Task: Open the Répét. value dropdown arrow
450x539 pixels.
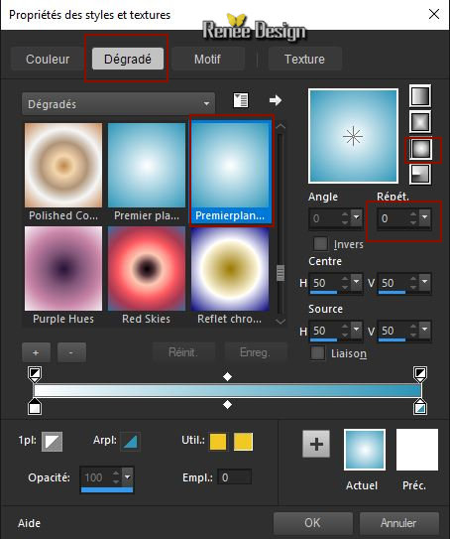Action: point(425,217)
